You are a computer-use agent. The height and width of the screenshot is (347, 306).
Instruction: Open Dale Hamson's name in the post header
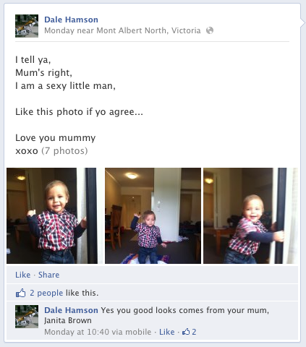pyautogui.click(x=71, y=20)
